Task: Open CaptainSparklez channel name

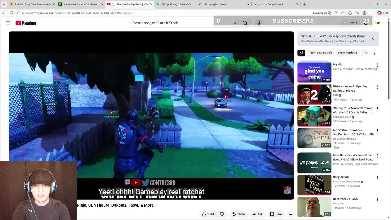Action: point(342,117)
